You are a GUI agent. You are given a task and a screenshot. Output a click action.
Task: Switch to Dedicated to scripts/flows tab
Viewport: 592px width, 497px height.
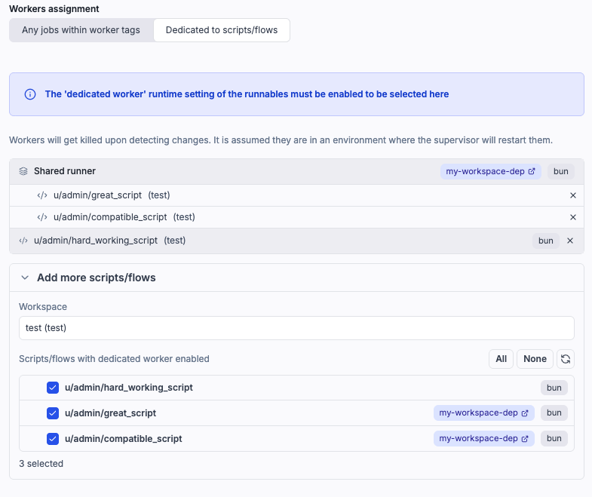(221, 30)
